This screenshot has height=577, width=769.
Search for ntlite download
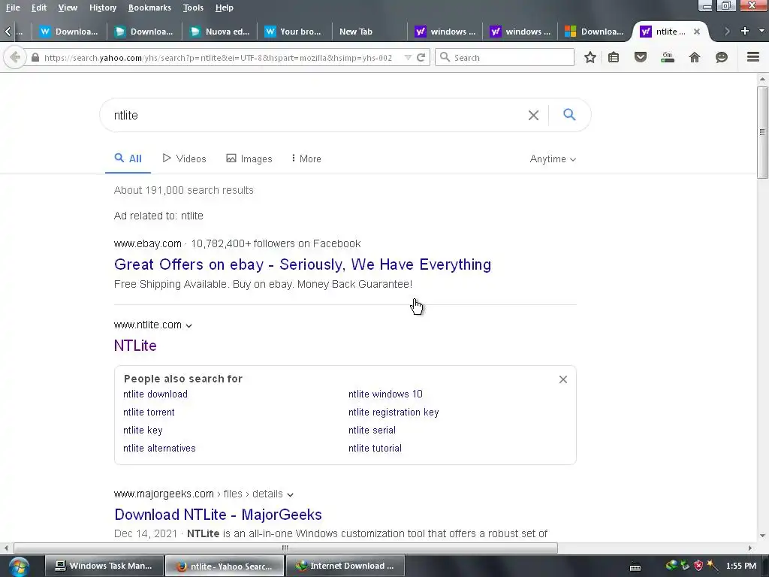(155, 394)
